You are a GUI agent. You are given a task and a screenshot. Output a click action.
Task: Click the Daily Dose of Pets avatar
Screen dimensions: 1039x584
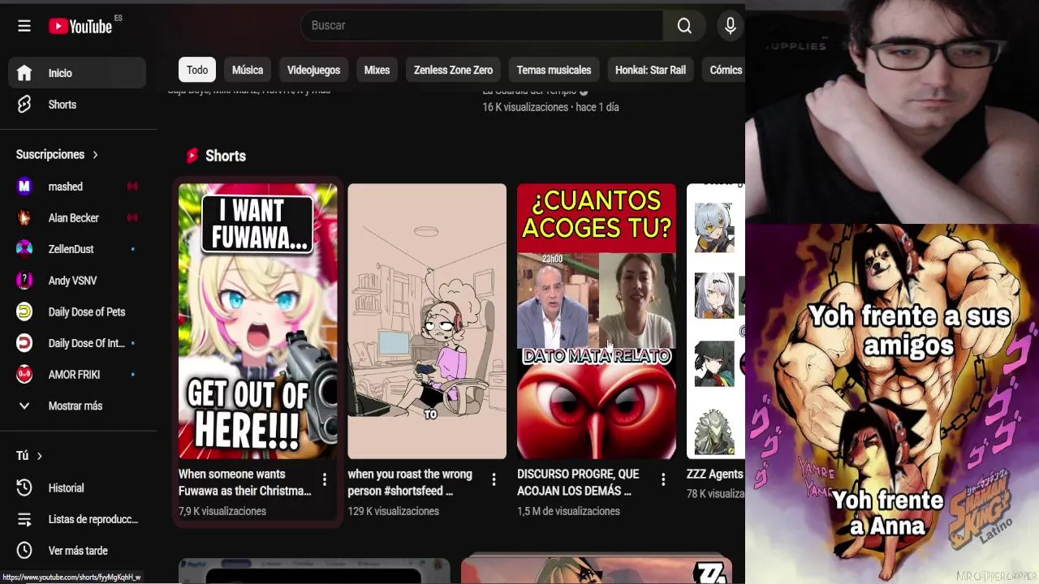[x=24, y=312]
